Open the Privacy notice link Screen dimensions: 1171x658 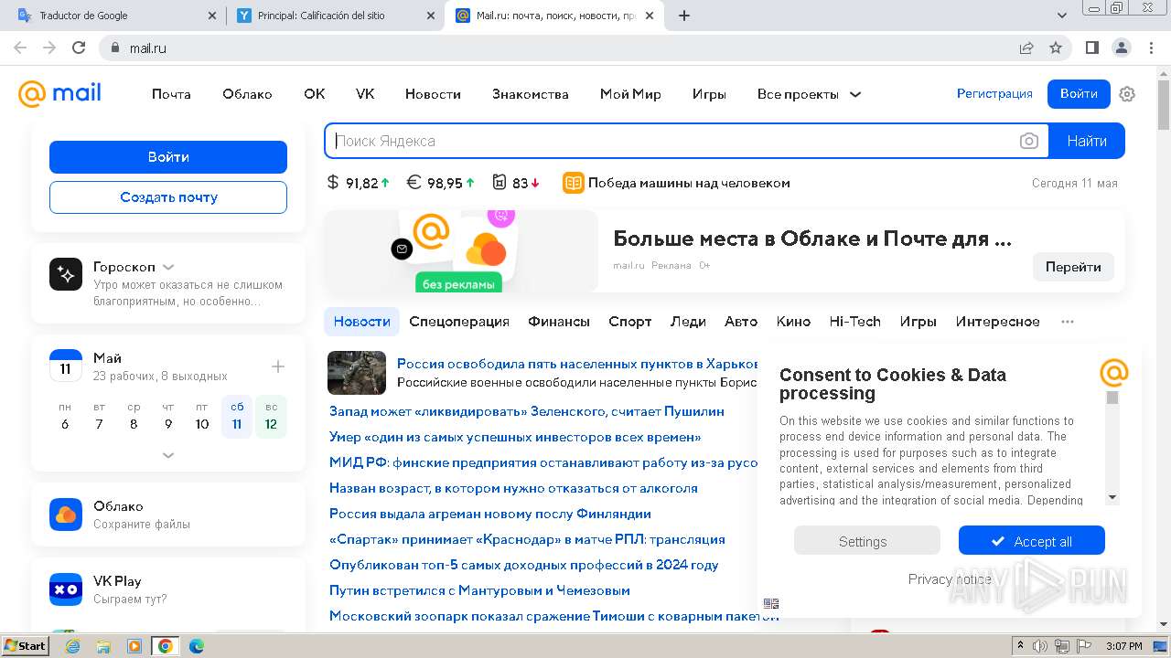950,578
